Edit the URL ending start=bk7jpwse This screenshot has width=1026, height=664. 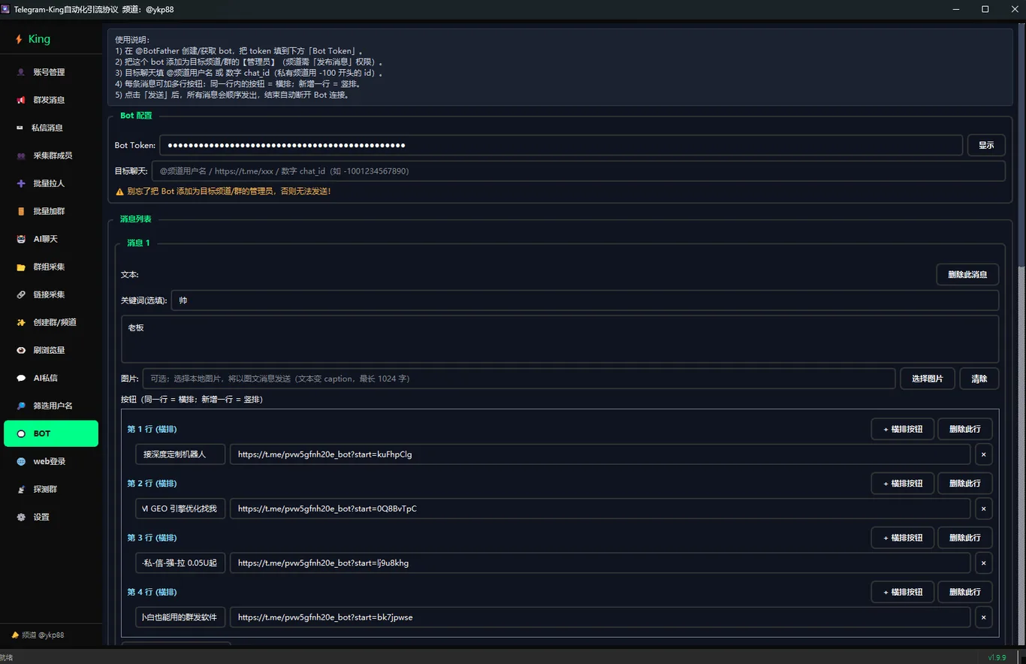coord(600,617)
